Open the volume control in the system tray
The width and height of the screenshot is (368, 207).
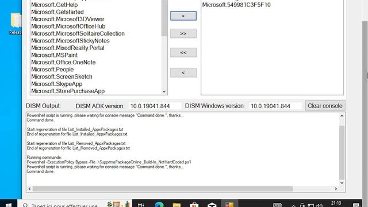(x=320, y=205)
